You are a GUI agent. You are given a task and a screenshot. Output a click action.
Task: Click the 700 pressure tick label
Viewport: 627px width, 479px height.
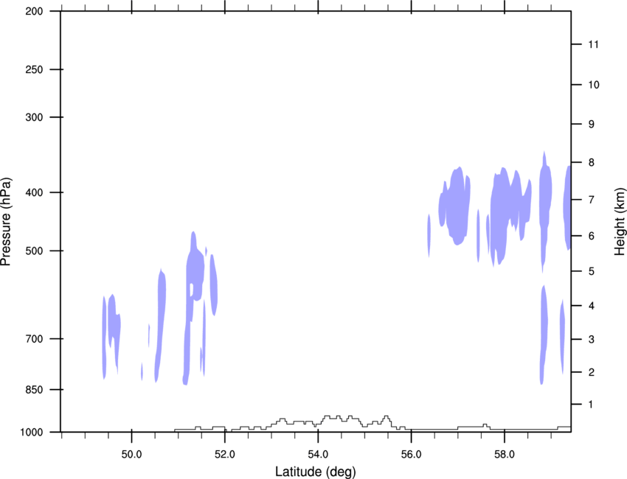[x=34, y=339]
